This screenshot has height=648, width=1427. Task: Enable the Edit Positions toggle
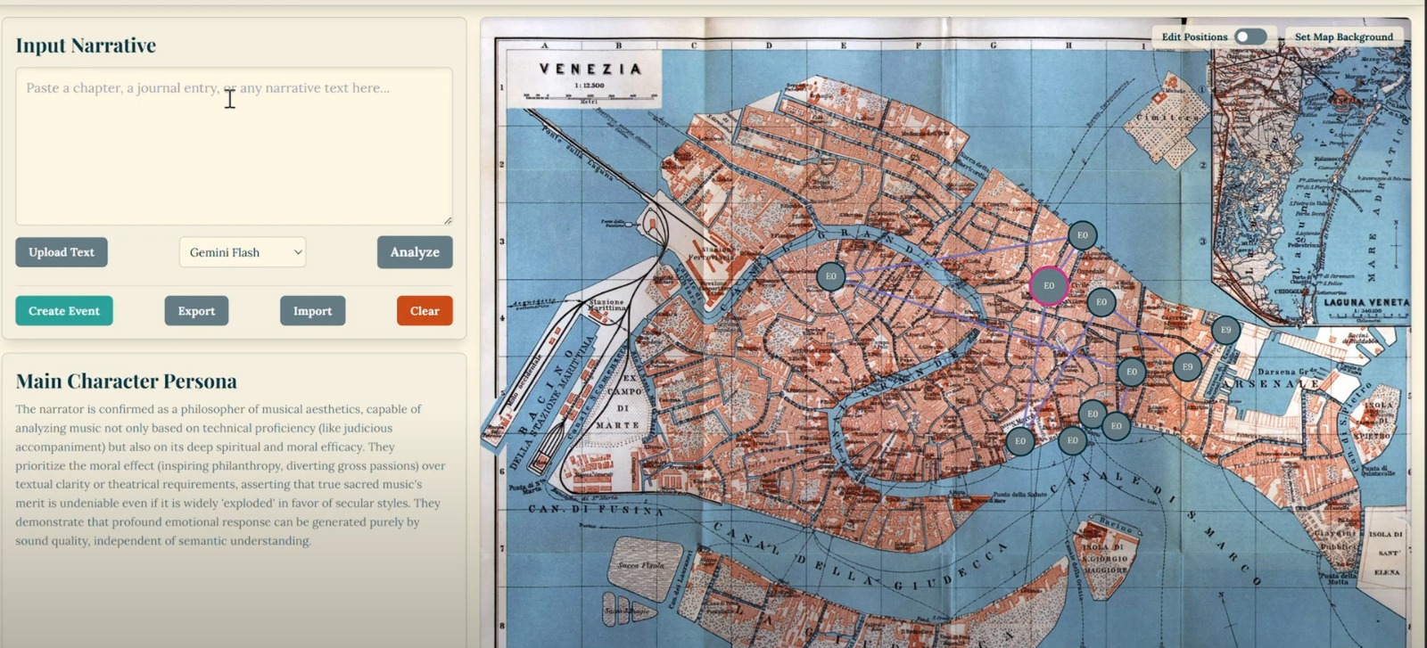1250,37
